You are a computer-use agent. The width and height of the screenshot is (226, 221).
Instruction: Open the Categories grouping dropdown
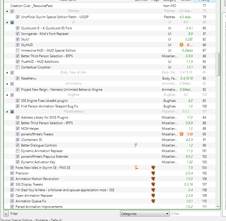click(x=145, y=214)
